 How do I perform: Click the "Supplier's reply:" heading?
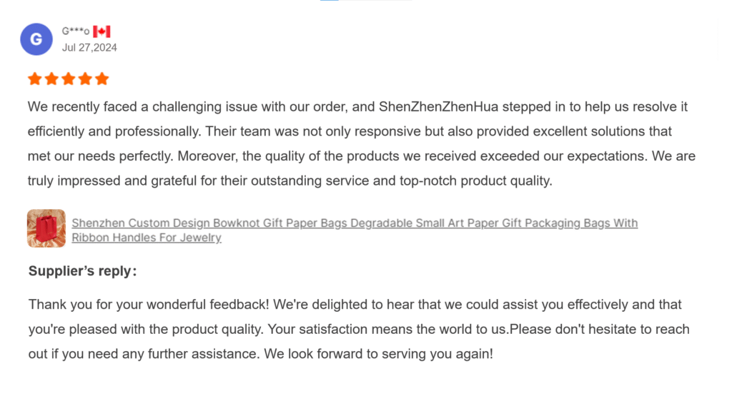(82, 271)
